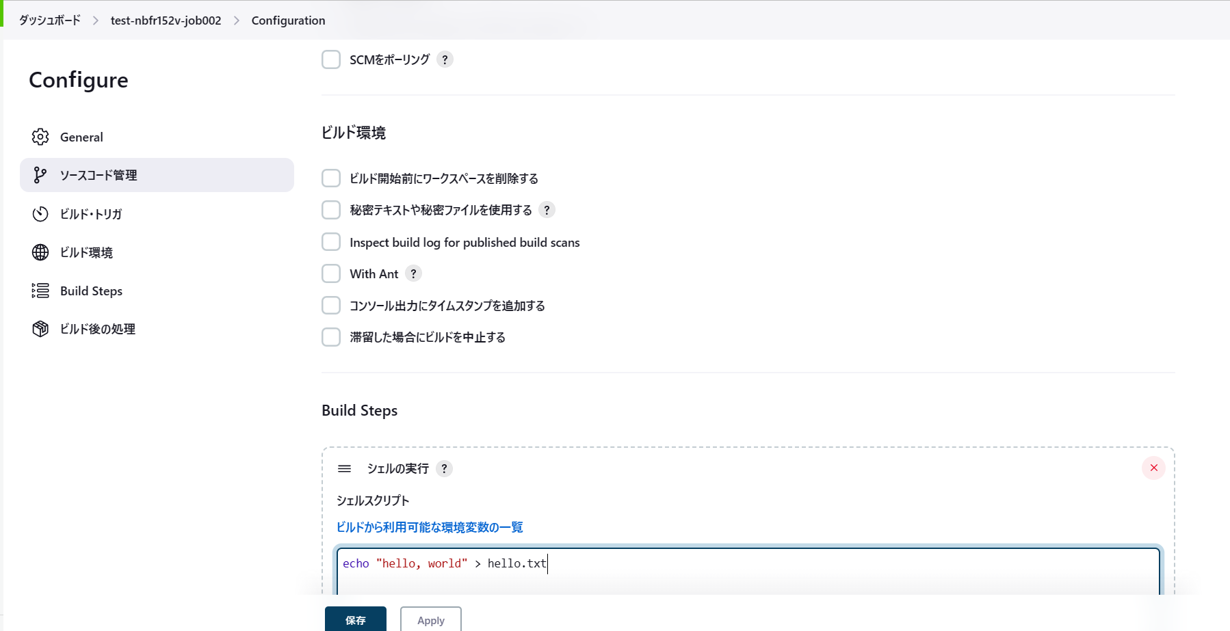The height and width of the screenshot is (631, 1230).
Task: Focus the shell script text area
Action: coord(748,571)
